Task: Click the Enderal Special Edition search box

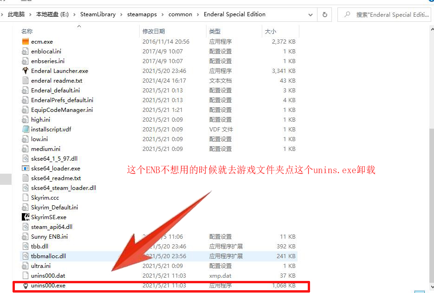Action: [x=384, y=14]
